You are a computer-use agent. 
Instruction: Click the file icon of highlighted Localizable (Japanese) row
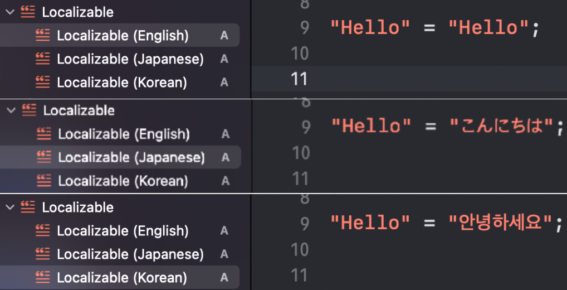(43, 158)
